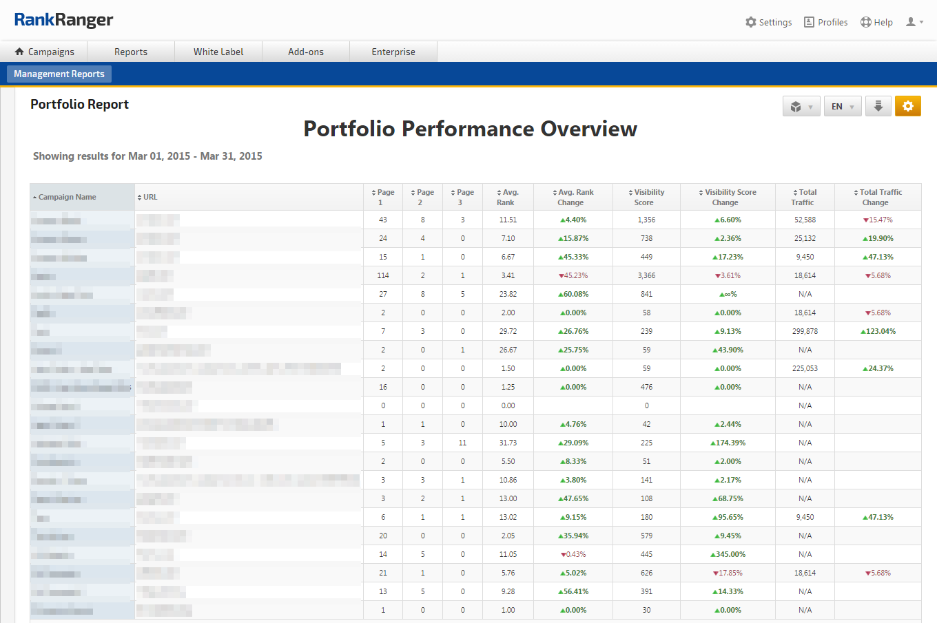The width and height of the screenshot is (937, 623).
Task: Click the download report arrow button
Action: (x=878, y=106)
